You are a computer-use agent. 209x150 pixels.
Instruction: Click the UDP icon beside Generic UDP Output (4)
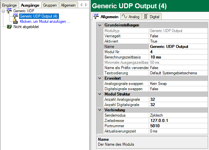[16, 16]
